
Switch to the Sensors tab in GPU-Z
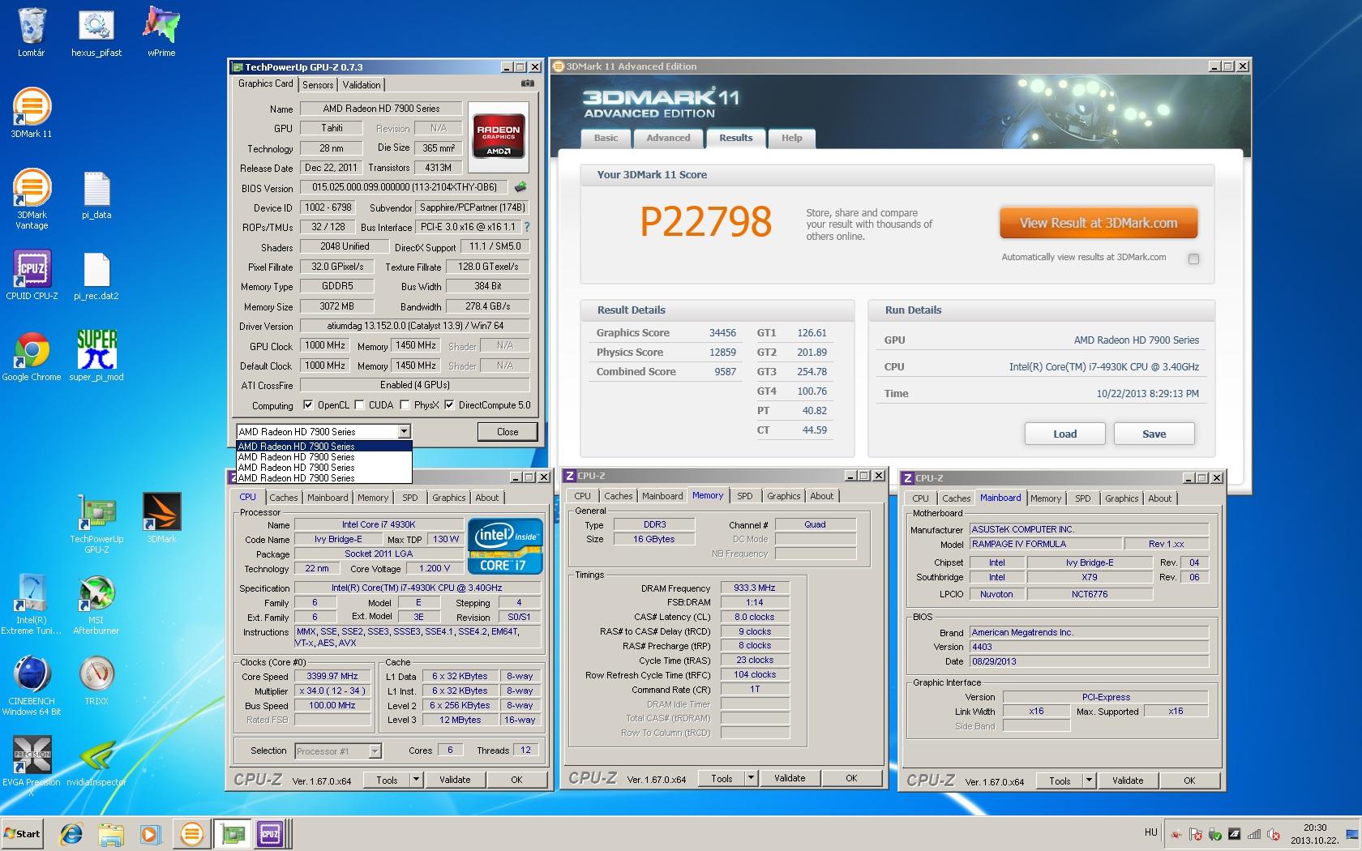(318, 84)
